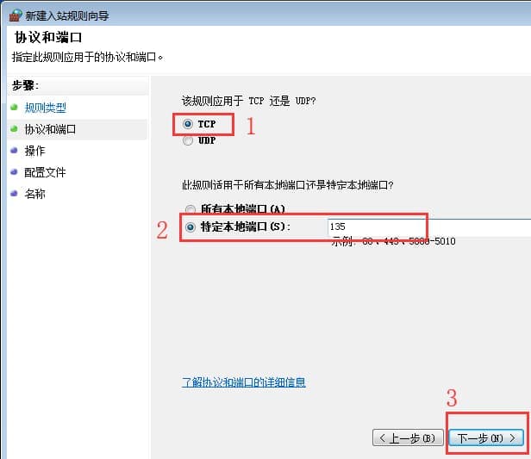Click the green bullet beside 协议和端口 step
This screenshot has width=531, height=459.
tap(14, 129)
